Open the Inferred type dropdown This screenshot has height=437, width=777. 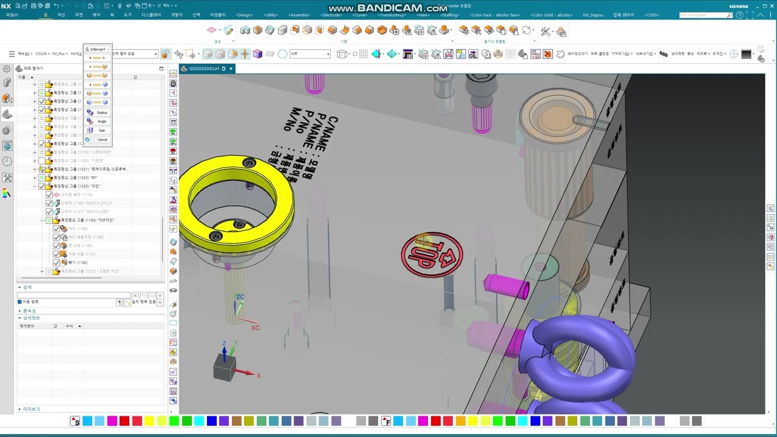(97, 49)
